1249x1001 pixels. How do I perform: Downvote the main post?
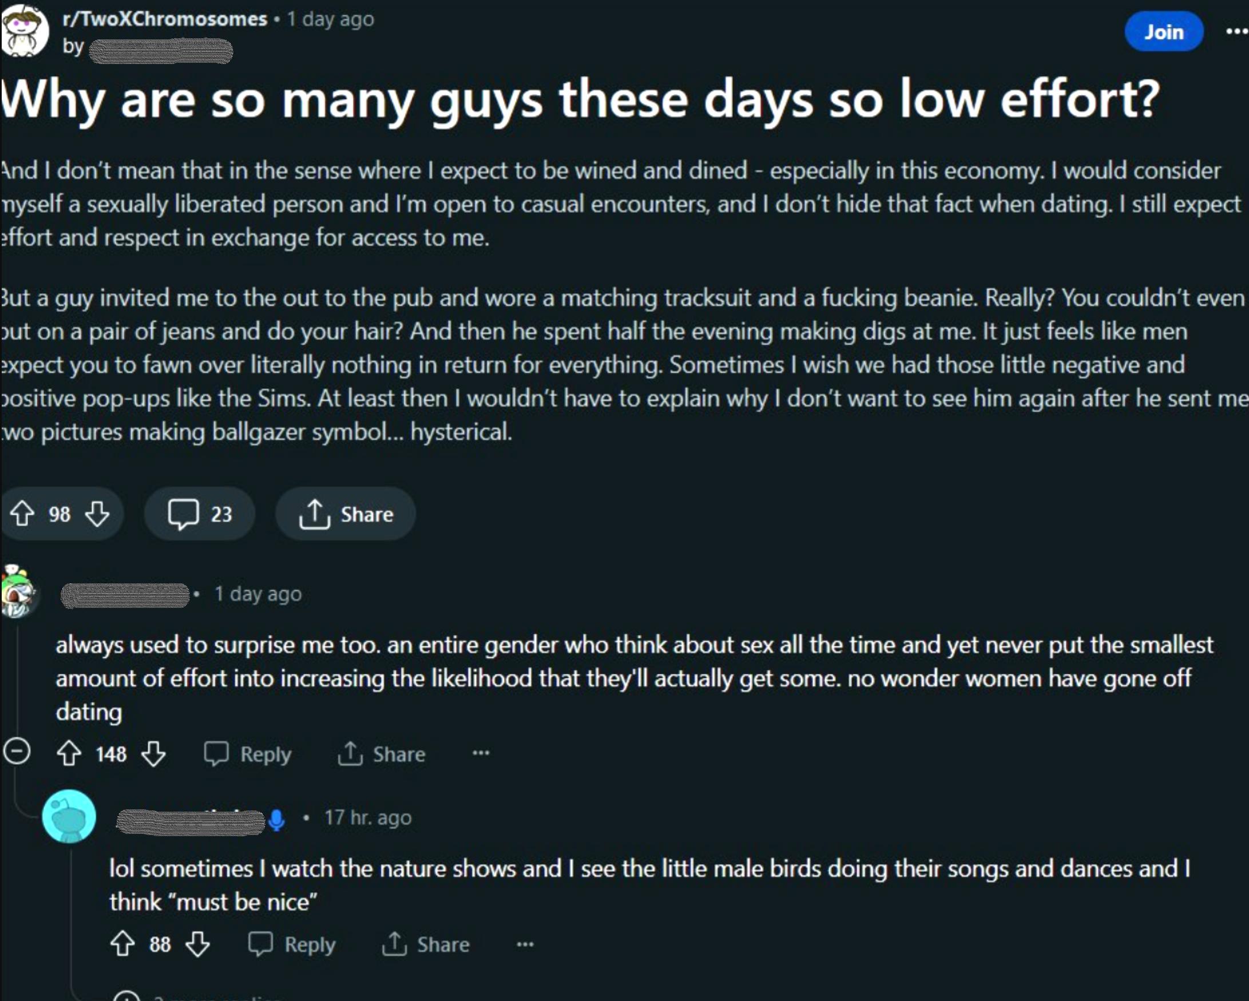pos(97,514)
